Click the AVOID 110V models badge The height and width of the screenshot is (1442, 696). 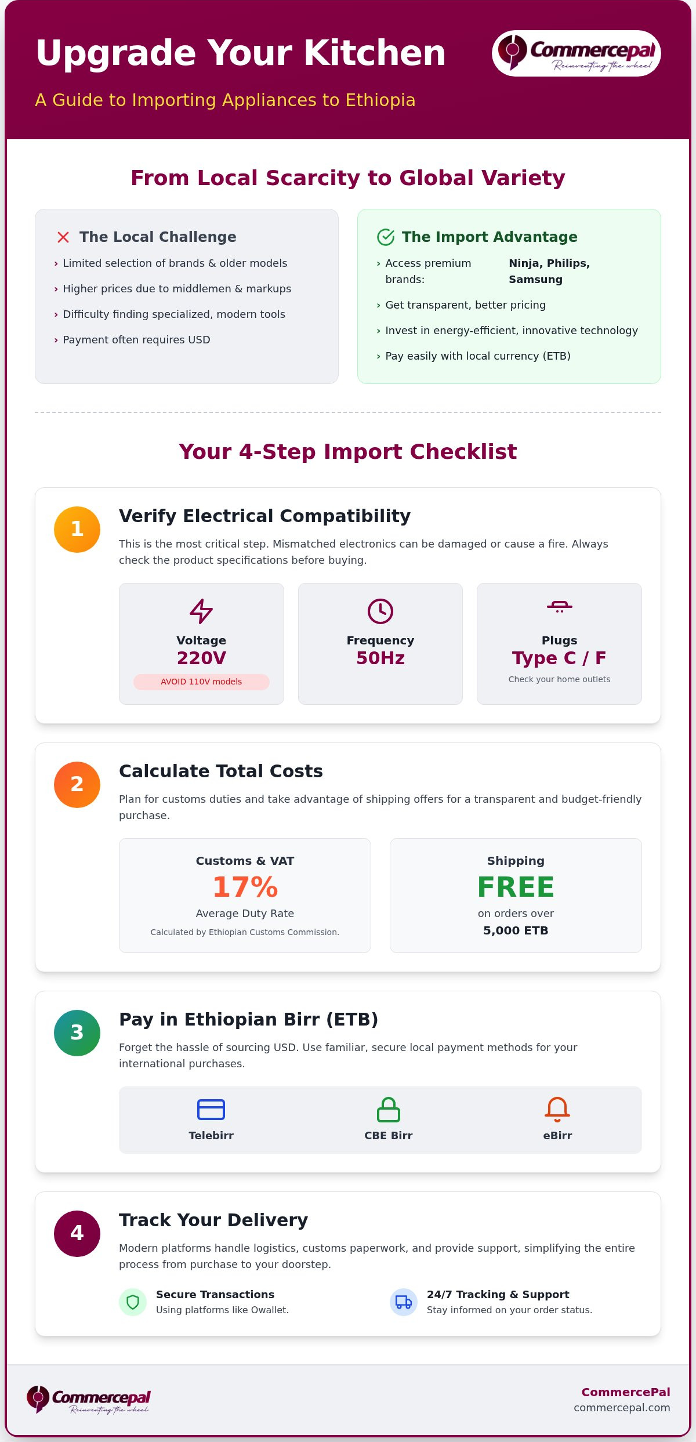click(x=201, y=682)
